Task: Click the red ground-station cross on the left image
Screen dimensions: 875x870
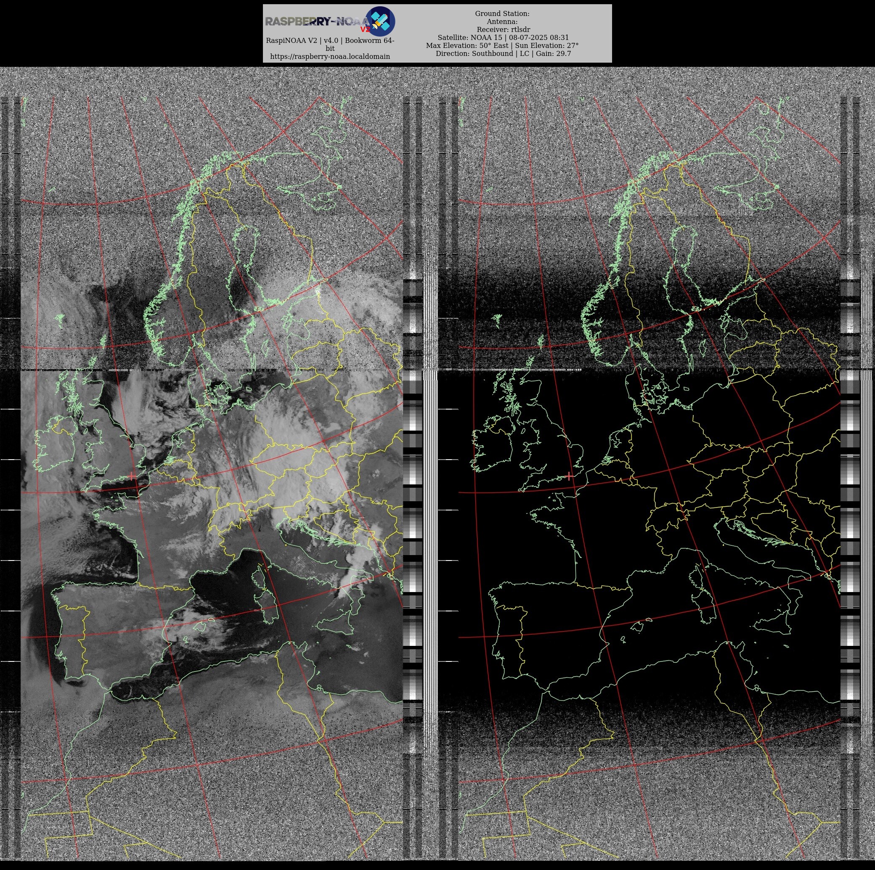Action: tap(131, 476)
